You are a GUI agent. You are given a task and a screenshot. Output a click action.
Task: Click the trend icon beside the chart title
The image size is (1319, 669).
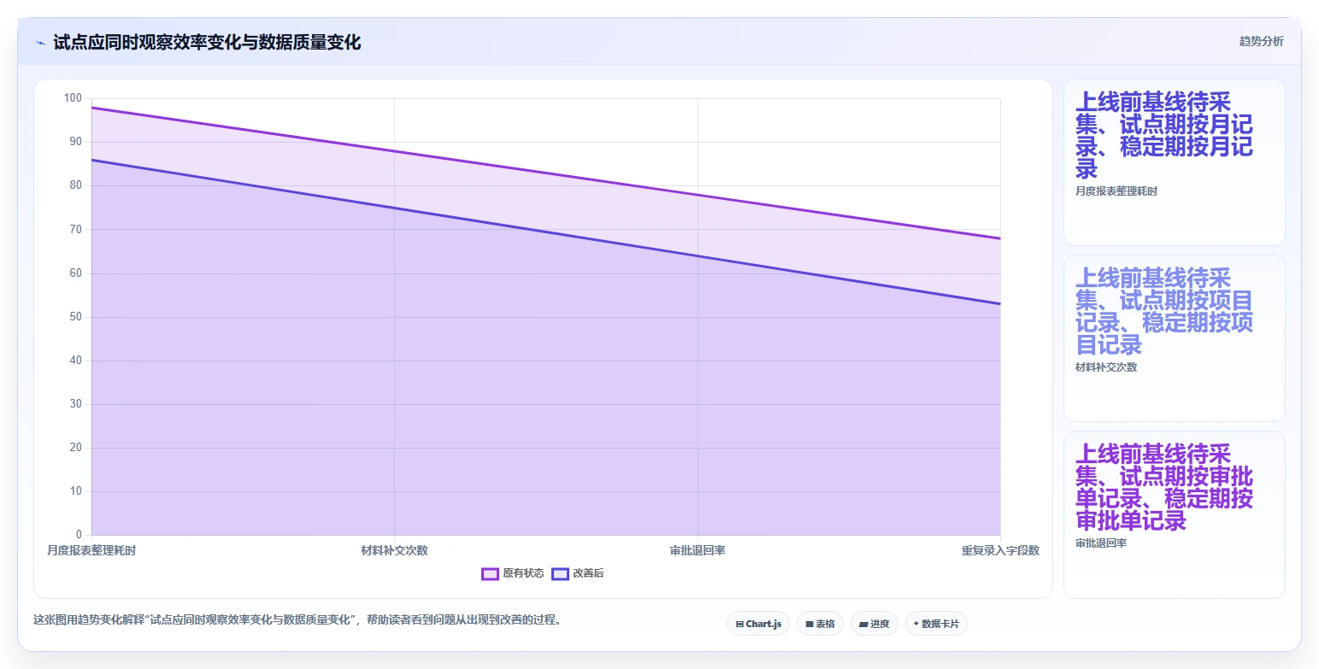(40, 43)
